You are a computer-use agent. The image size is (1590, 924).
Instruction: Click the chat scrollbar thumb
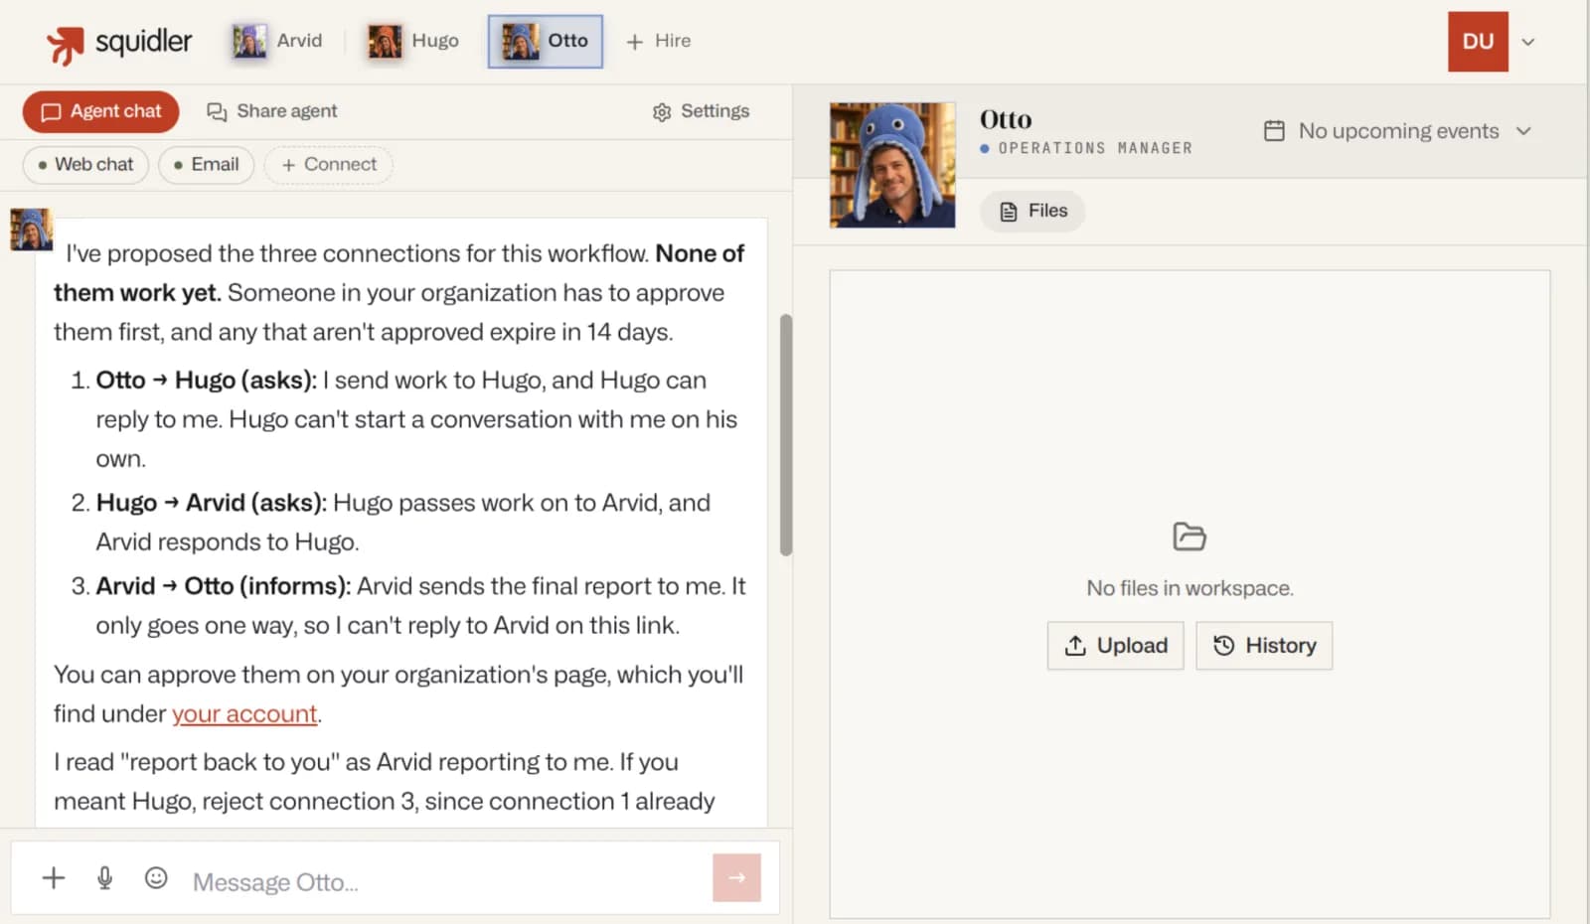(786, 435)
